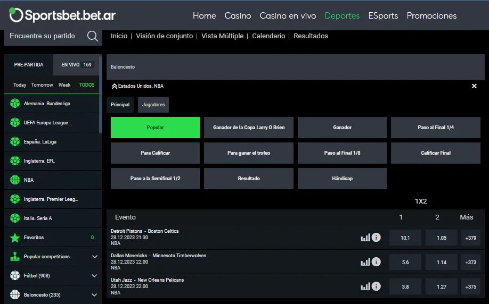This screenshot has height=304, width=489.
Task: Click the Encuentre su partido search field
Action: coord(46,36)
